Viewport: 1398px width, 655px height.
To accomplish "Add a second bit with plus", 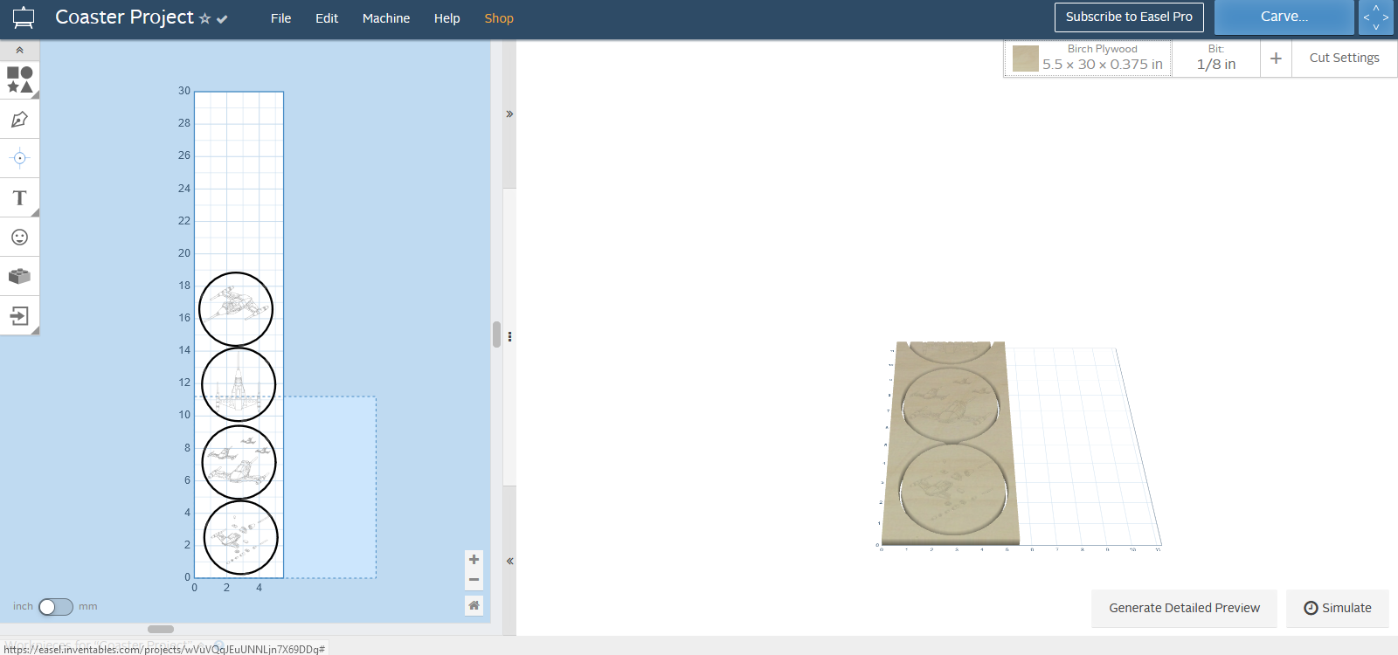I will tap(1276, 58).
